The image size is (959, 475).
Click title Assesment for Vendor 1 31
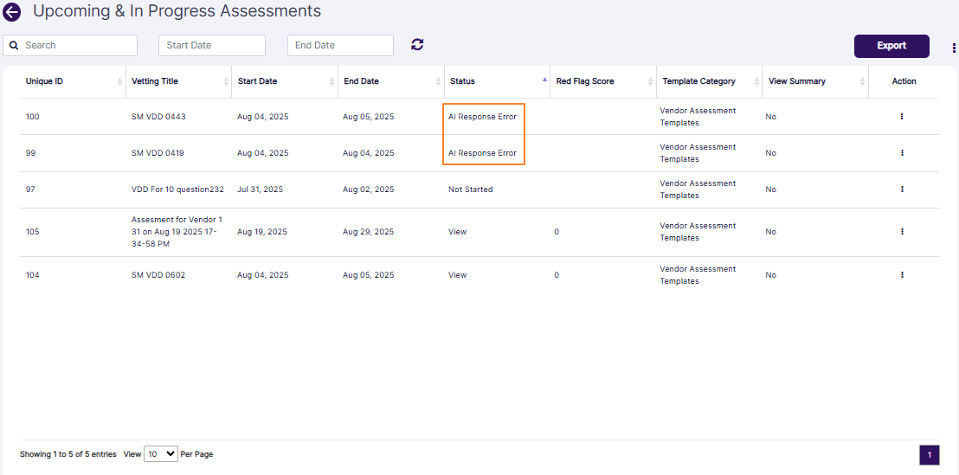[x=177, y=232]
